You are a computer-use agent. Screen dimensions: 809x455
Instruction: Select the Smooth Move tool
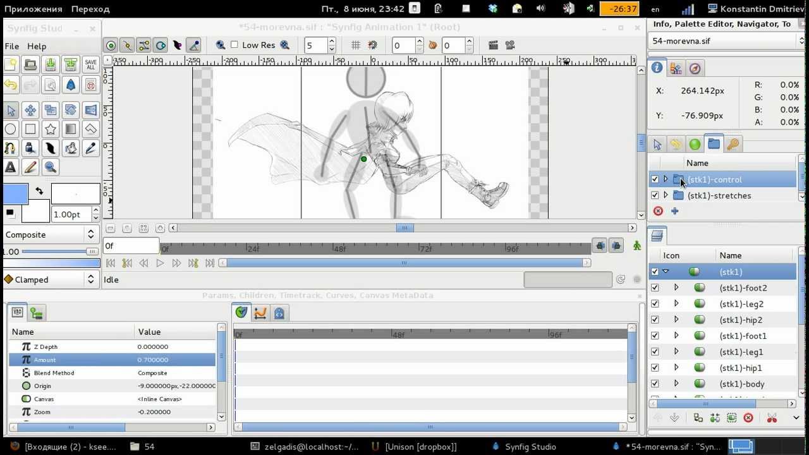click(30, 110)
